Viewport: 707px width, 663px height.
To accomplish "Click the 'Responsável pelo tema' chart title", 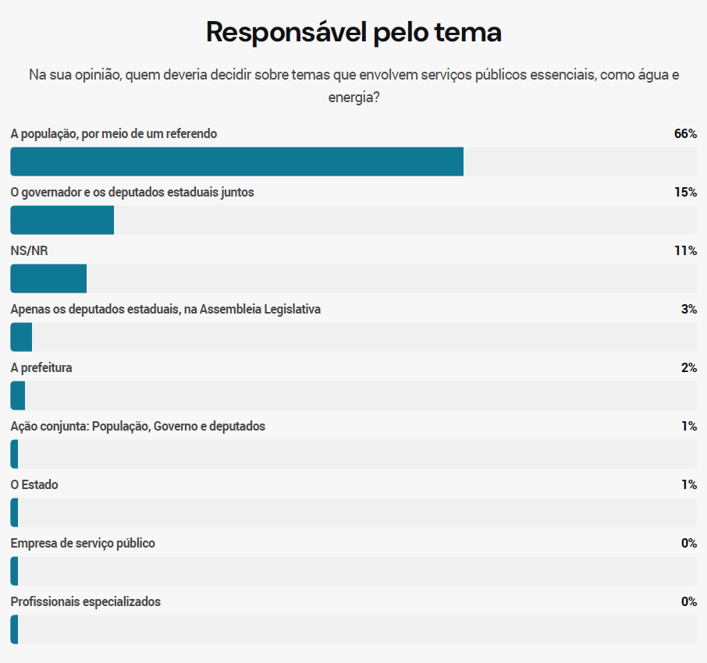I will 353,33.
